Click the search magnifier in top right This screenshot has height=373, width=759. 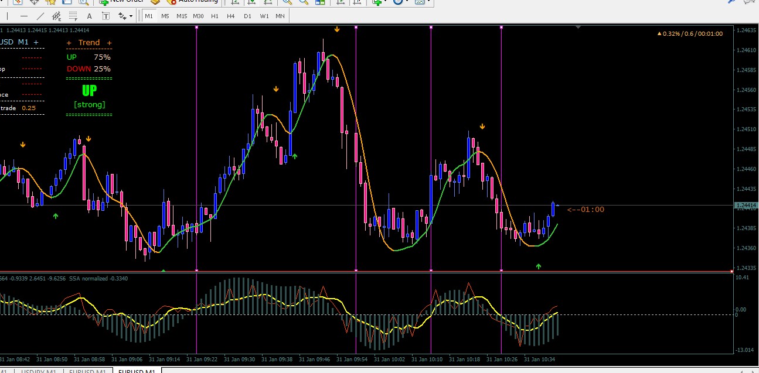732,1
